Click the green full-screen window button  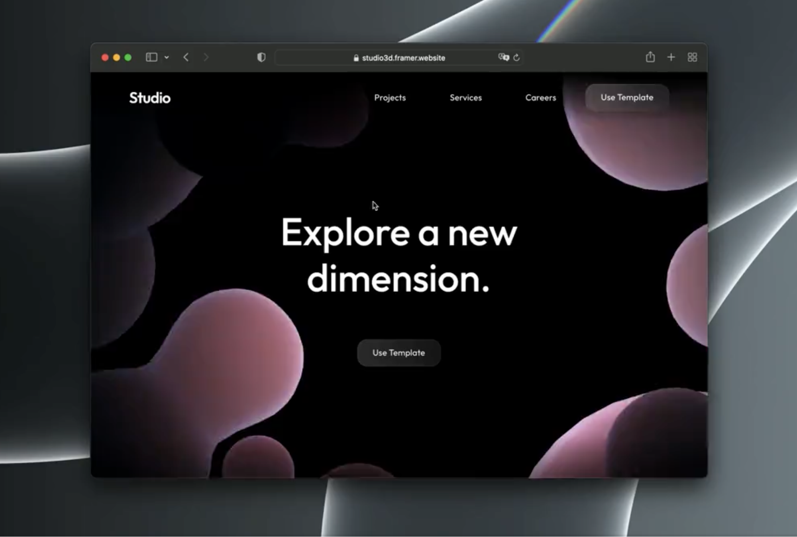click(x=128, y=57)
